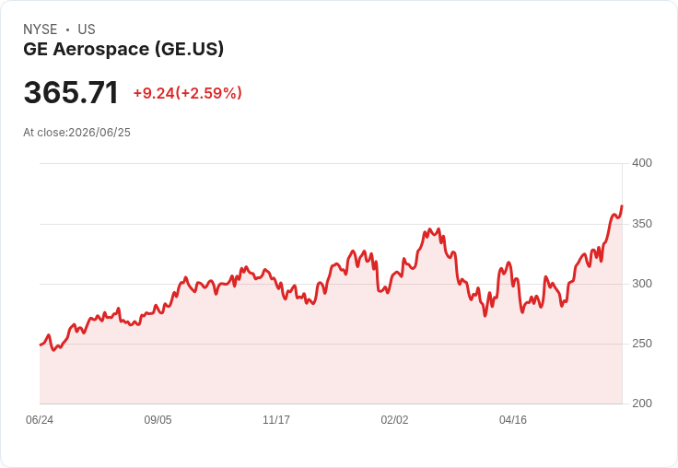Click the 350 y-axis label
This screenshot has height=468, width=678.
642,224
